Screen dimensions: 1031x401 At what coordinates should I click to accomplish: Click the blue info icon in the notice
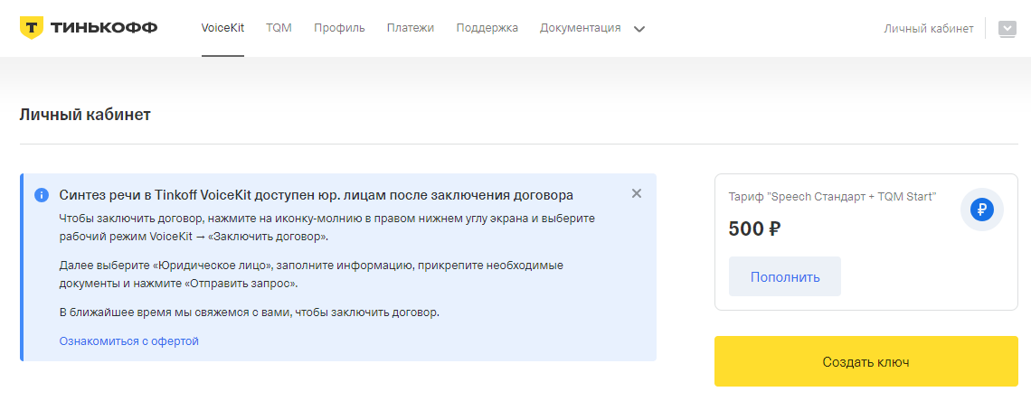tap(42, 195)
